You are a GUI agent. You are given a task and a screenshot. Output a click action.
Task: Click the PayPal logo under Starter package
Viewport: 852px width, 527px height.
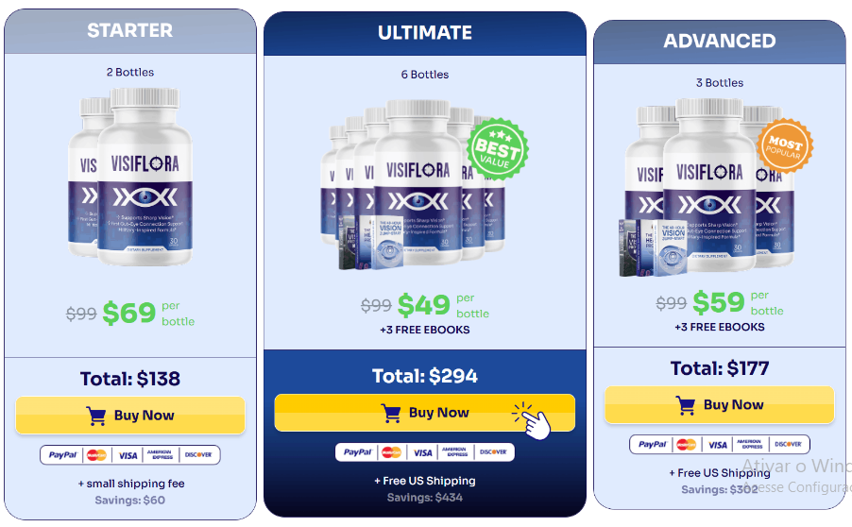(62, 455)
